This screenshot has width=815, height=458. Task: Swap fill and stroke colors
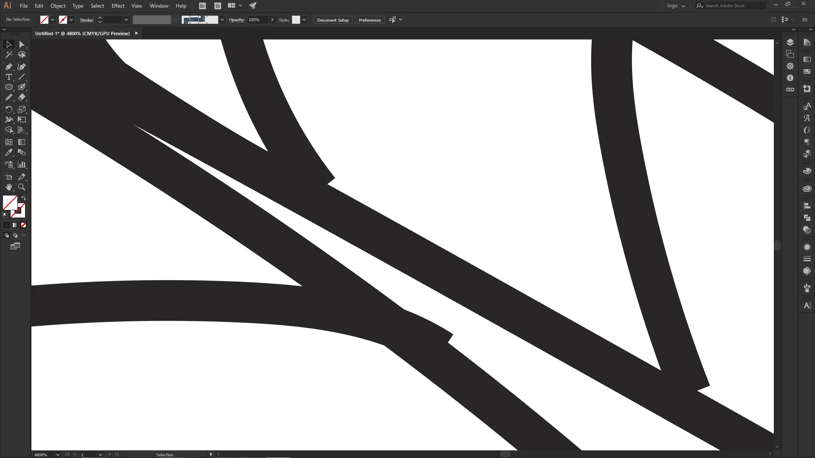point(24,198)
